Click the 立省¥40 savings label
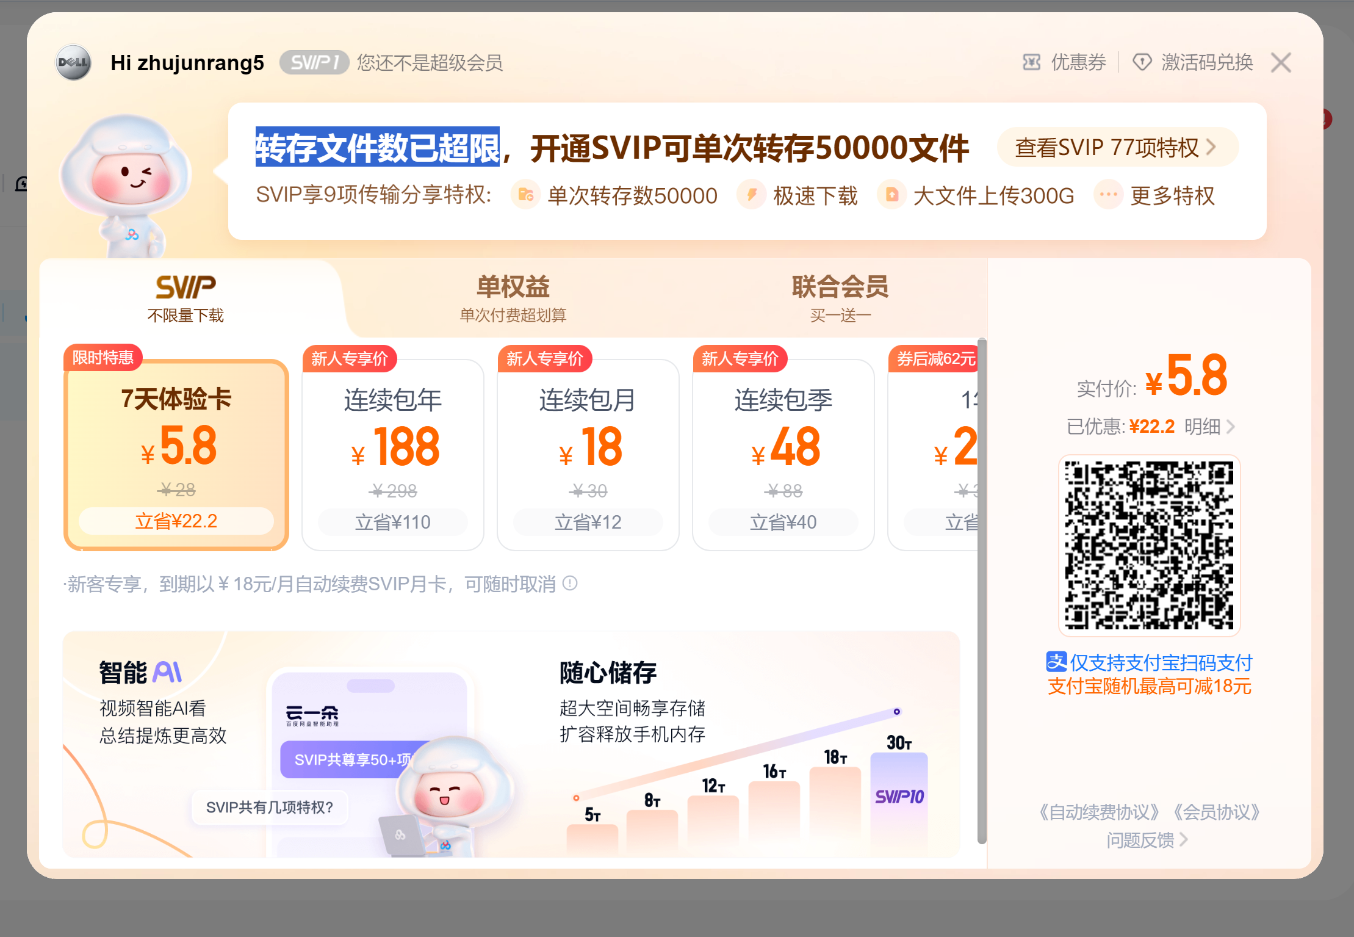1354x937 pixels. click(783, 523)
